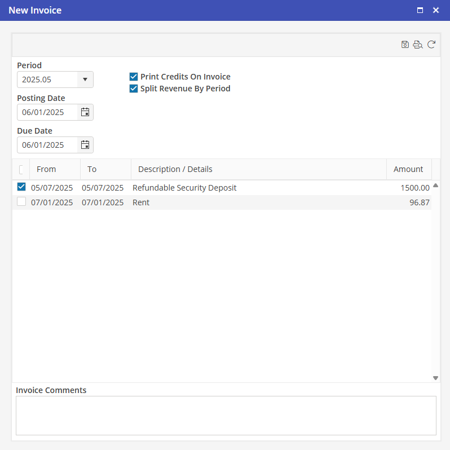Click the Save invoice icon
Screen dimensions: 450x450
(x=405, y=45)
